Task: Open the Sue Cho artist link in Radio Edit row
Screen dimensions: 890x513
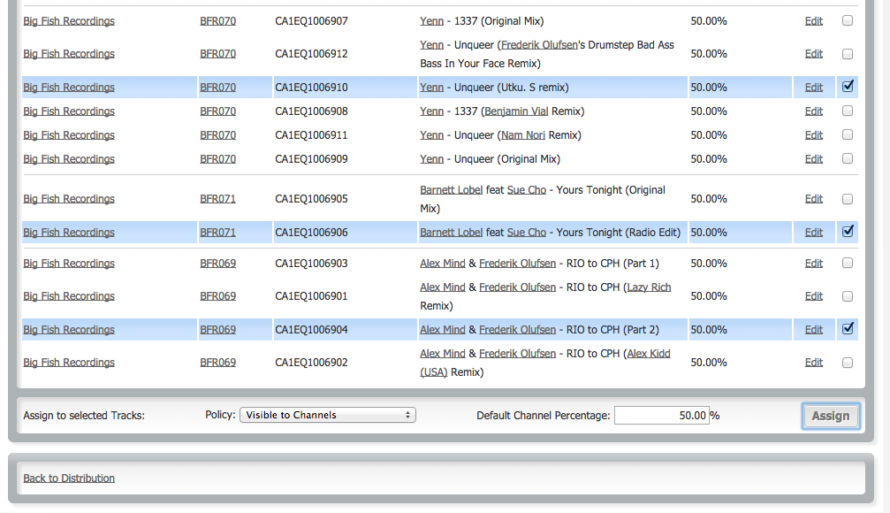Action: (526, 233)
